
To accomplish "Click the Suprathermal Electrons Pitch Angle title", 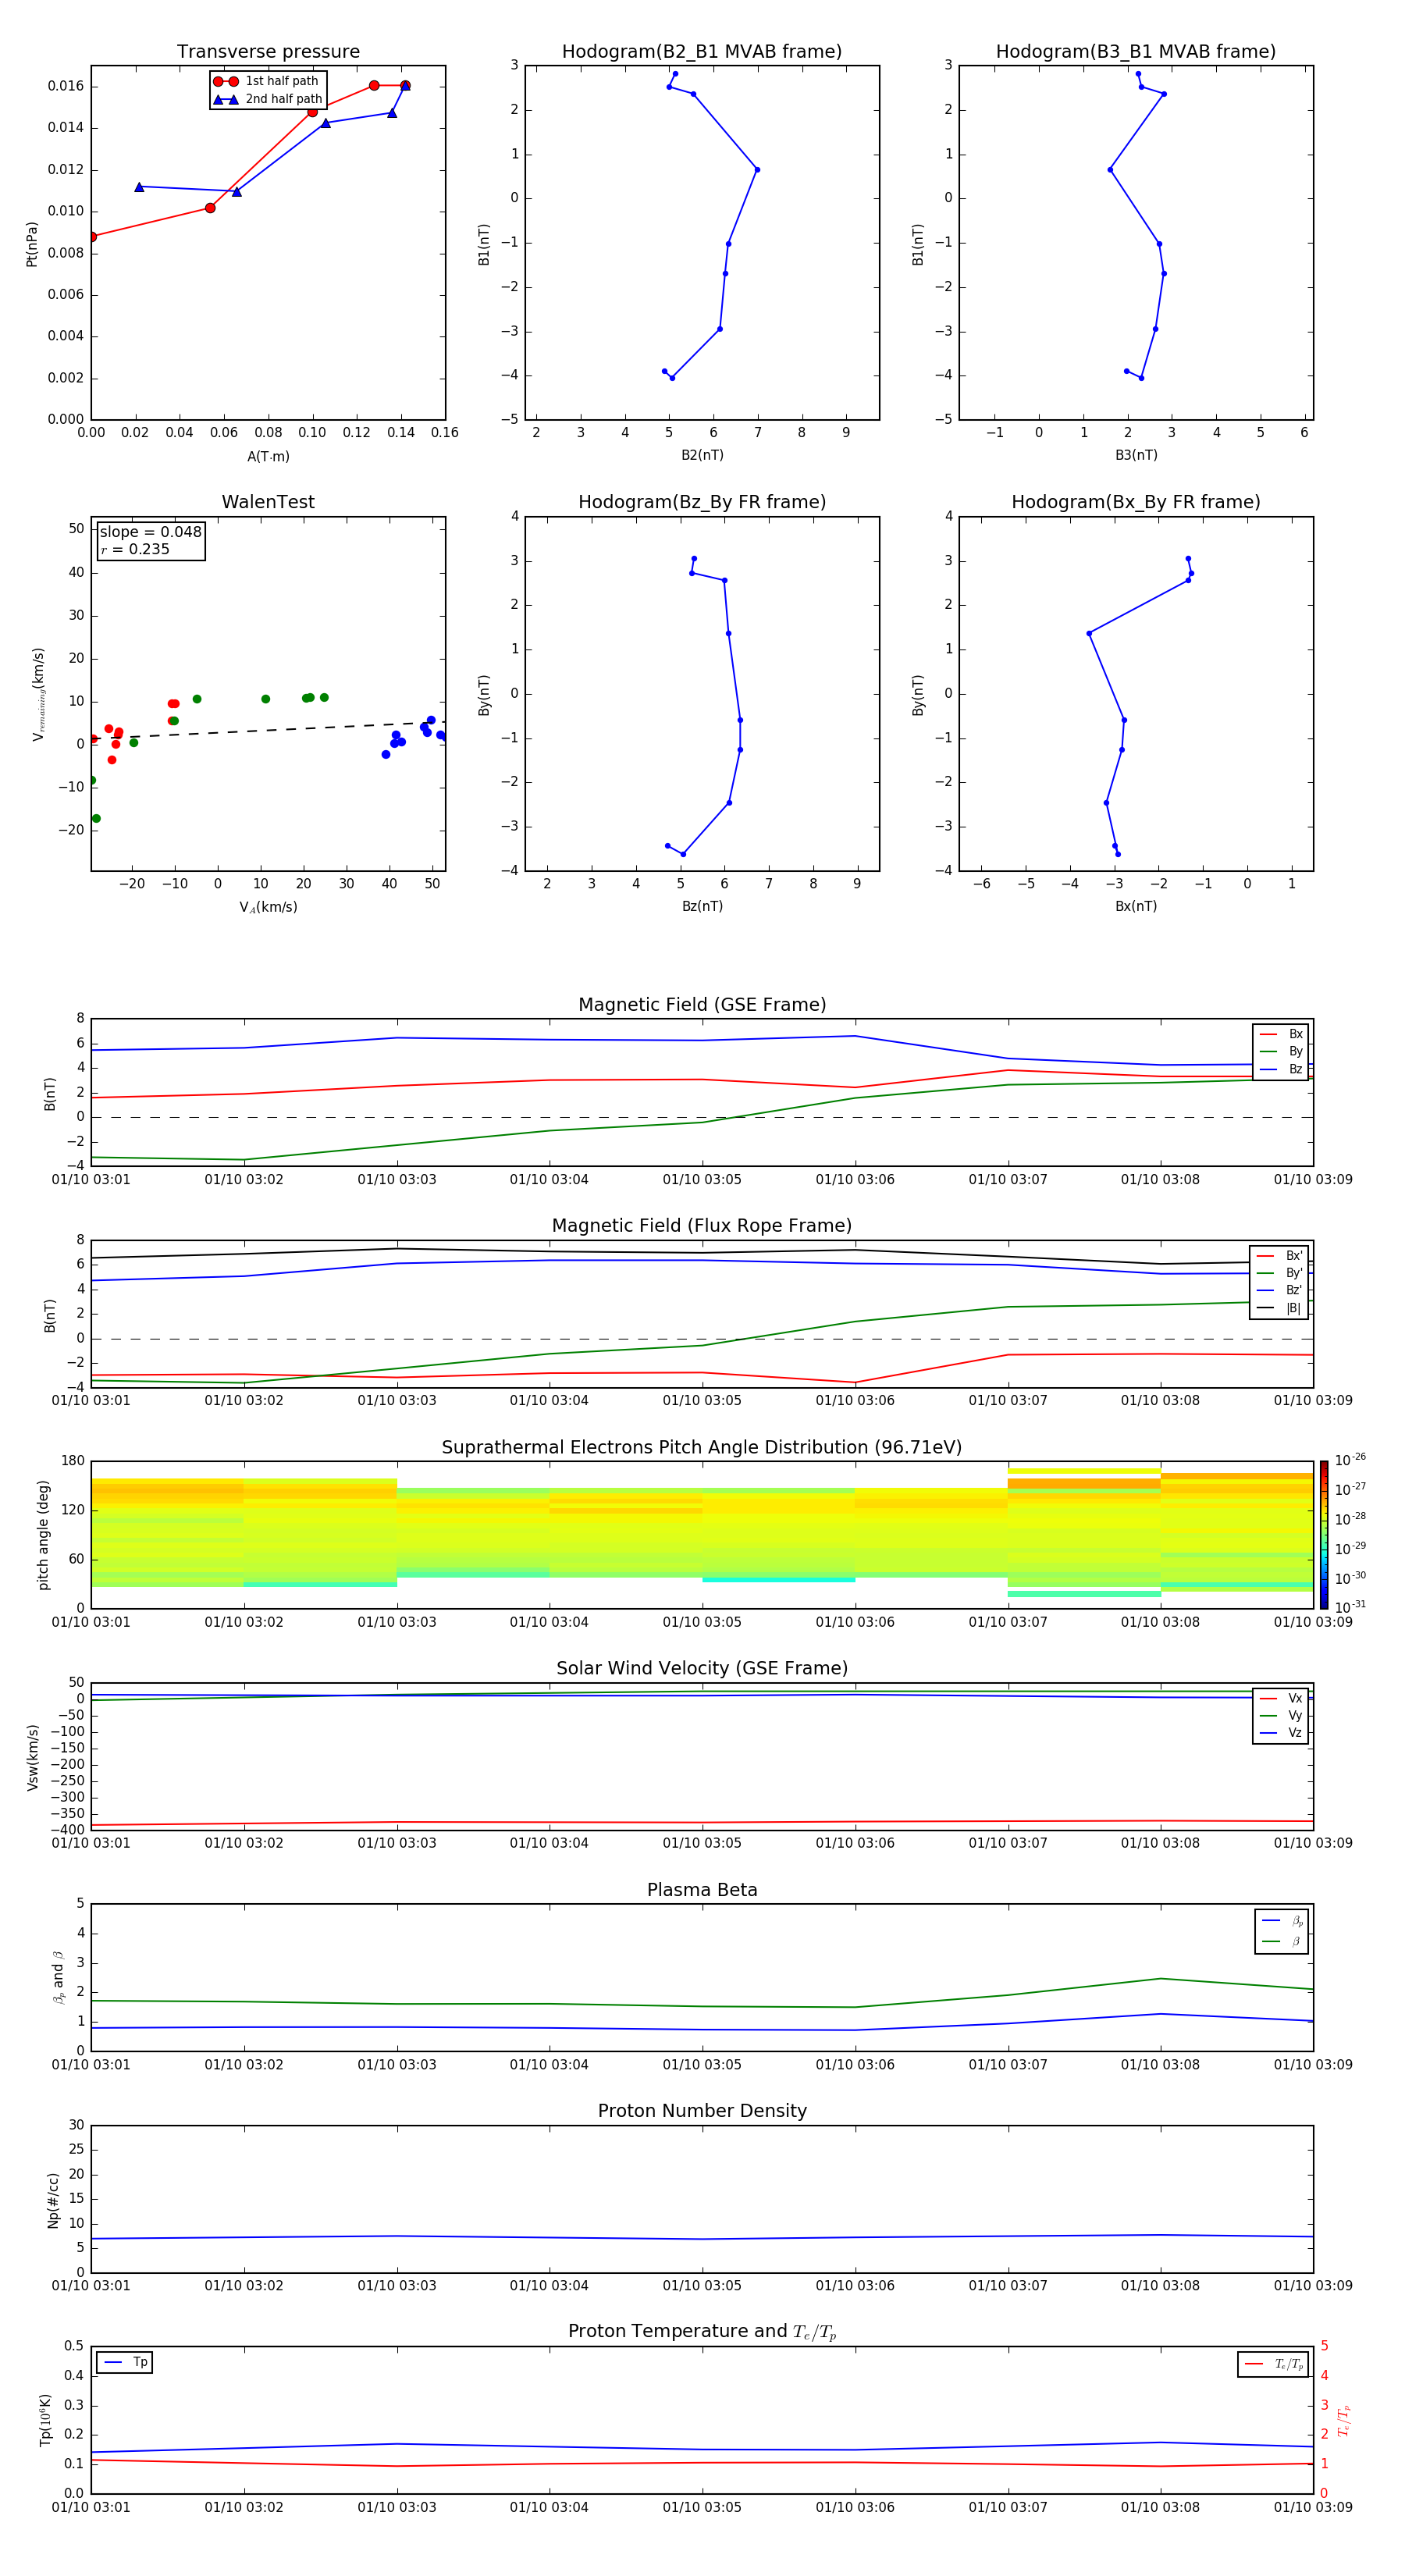I will (x=702, y=1448).
